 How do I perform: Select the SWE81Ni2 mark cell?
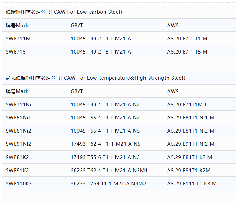[x=18, y=131]
